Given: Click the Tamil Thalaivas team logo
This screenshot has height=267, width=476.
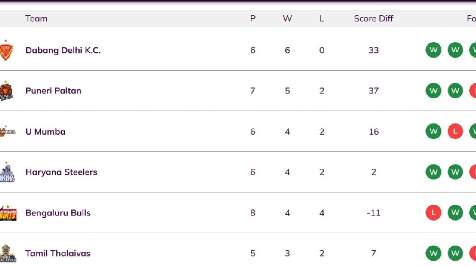Looking at the screenshot, I should click(x=8, y=253).
